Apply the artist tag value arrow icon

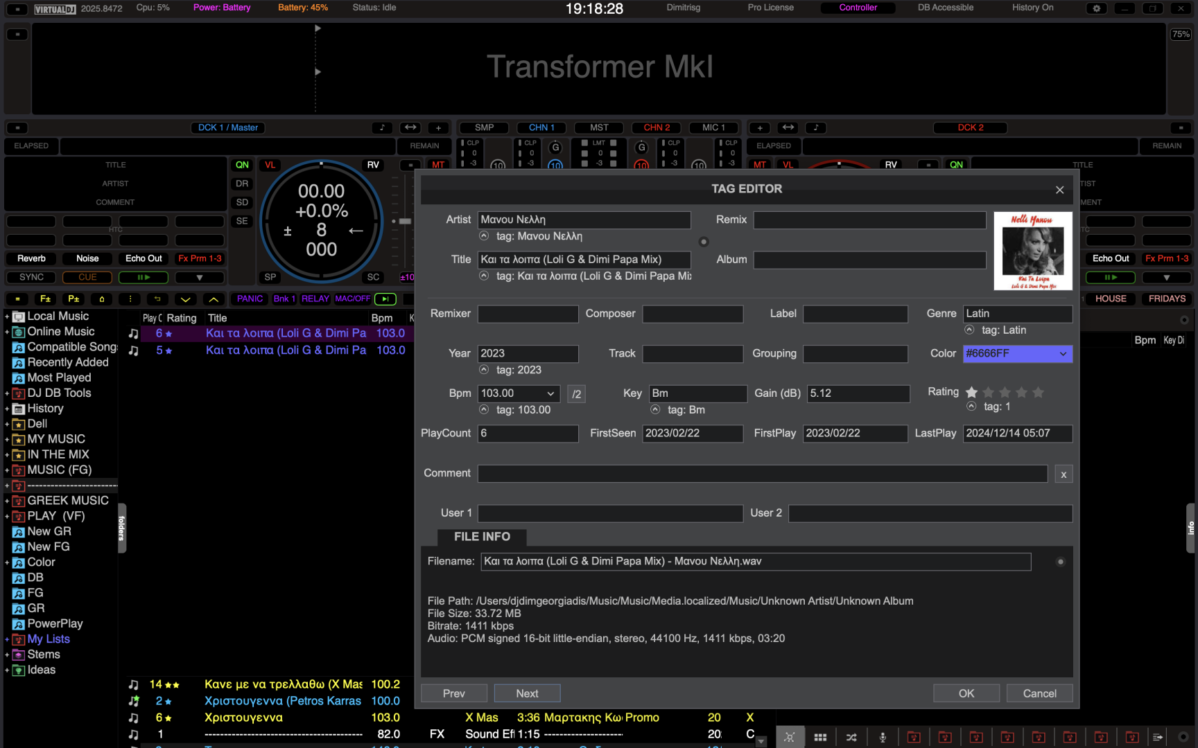coord(484,236)
